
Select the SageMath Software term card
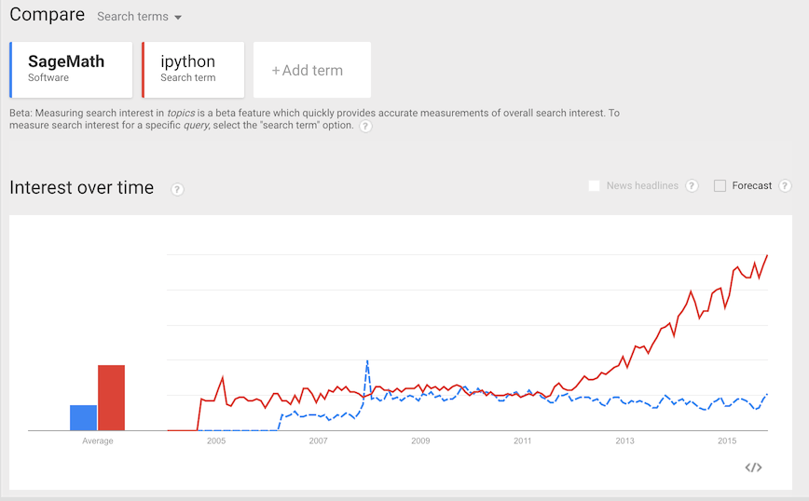click(71, 70)
